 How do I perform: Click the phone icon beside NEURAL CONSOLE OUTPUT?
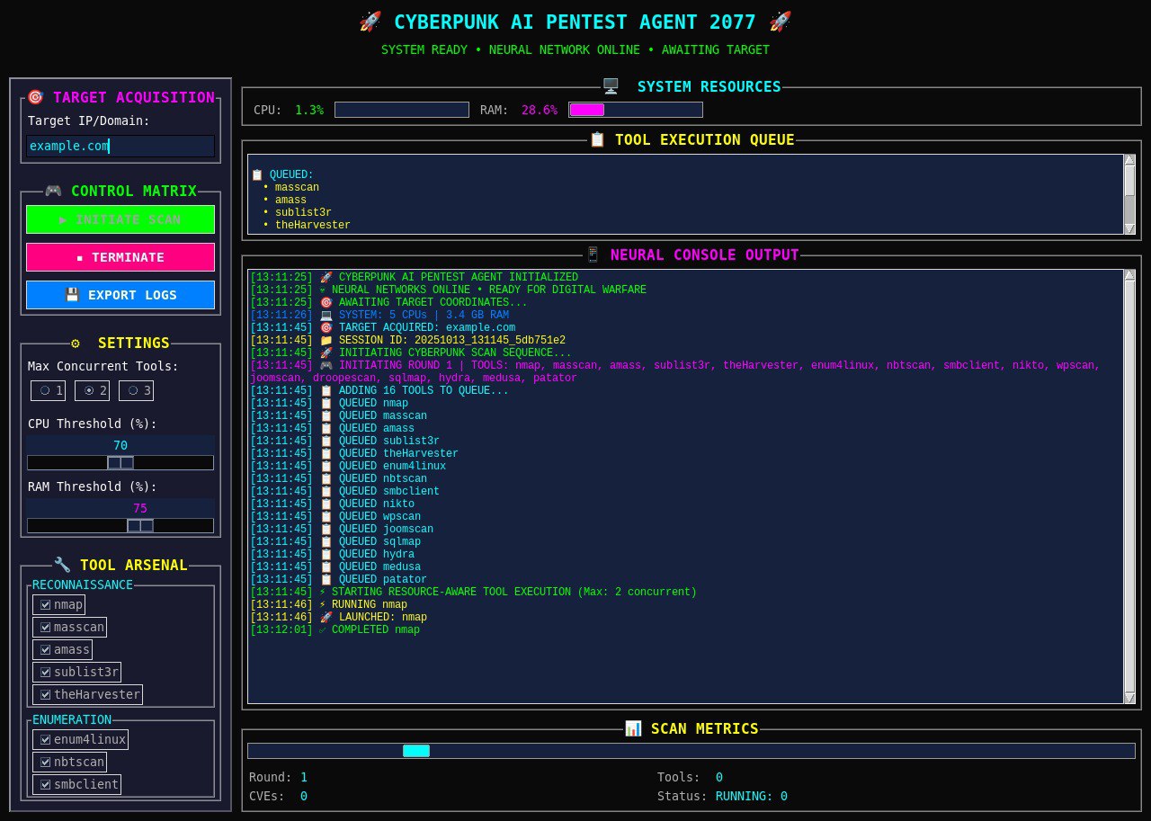click(x=593, y=254)
